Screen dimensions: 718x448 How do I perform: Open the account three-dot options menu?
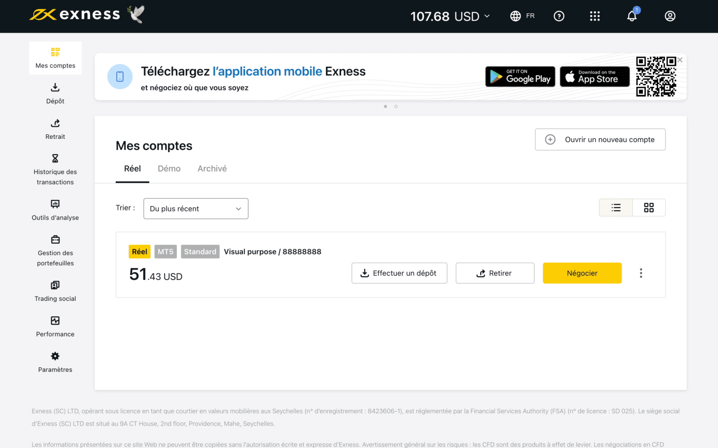tap(641, 273)
